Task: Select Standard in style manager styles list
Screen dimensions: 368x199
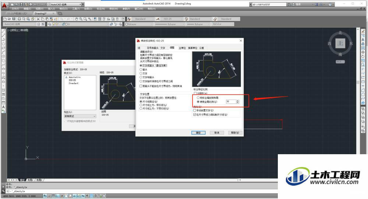Action: point(74,83)
